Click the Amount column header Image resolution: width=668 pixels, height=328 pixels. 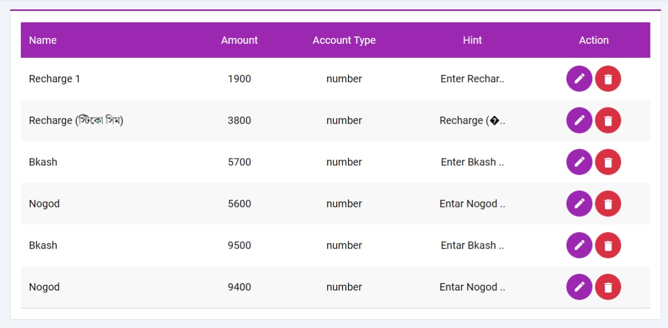240,40
